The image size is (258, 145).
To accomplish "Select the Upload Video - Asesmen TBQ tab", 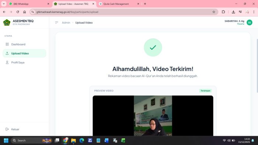I will point(74,4).
